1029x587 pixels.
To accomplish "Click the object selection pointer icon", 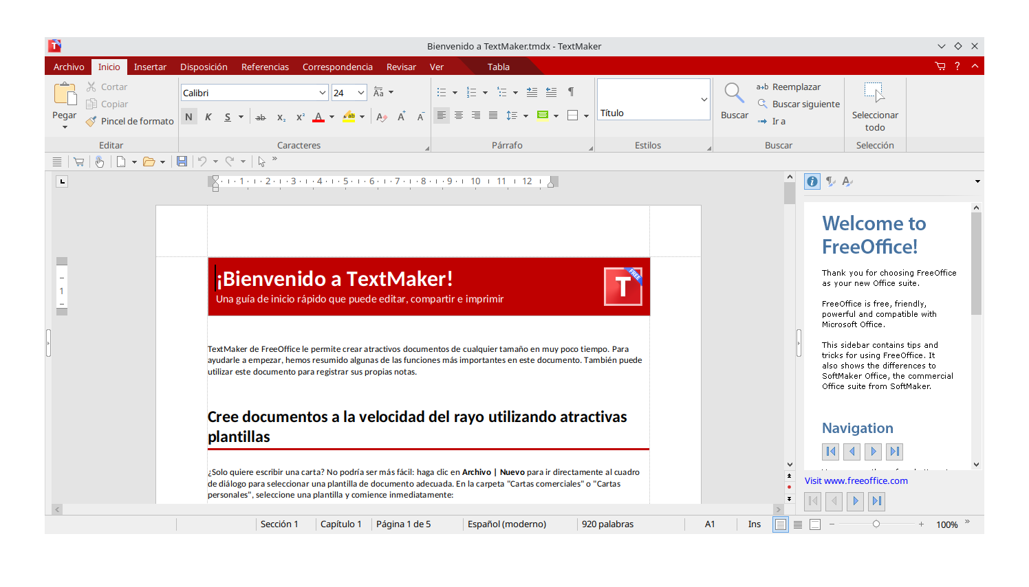I will click(x=261, y=162).
